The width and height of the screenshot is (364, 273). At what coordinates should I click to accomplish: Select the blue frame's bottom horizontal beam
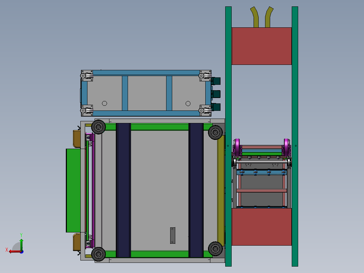point(146,114)
